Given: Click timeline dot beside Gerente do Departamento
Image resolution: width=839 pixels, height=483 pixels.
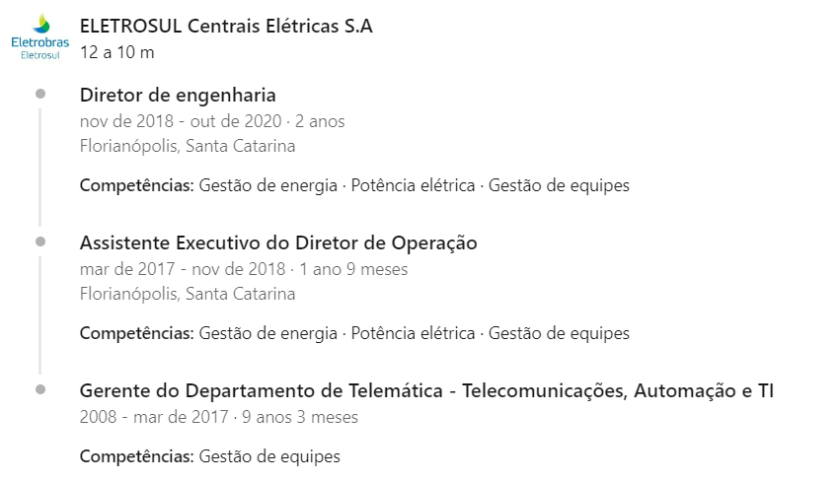Looking at the screenshot, I should pos(40,389).
